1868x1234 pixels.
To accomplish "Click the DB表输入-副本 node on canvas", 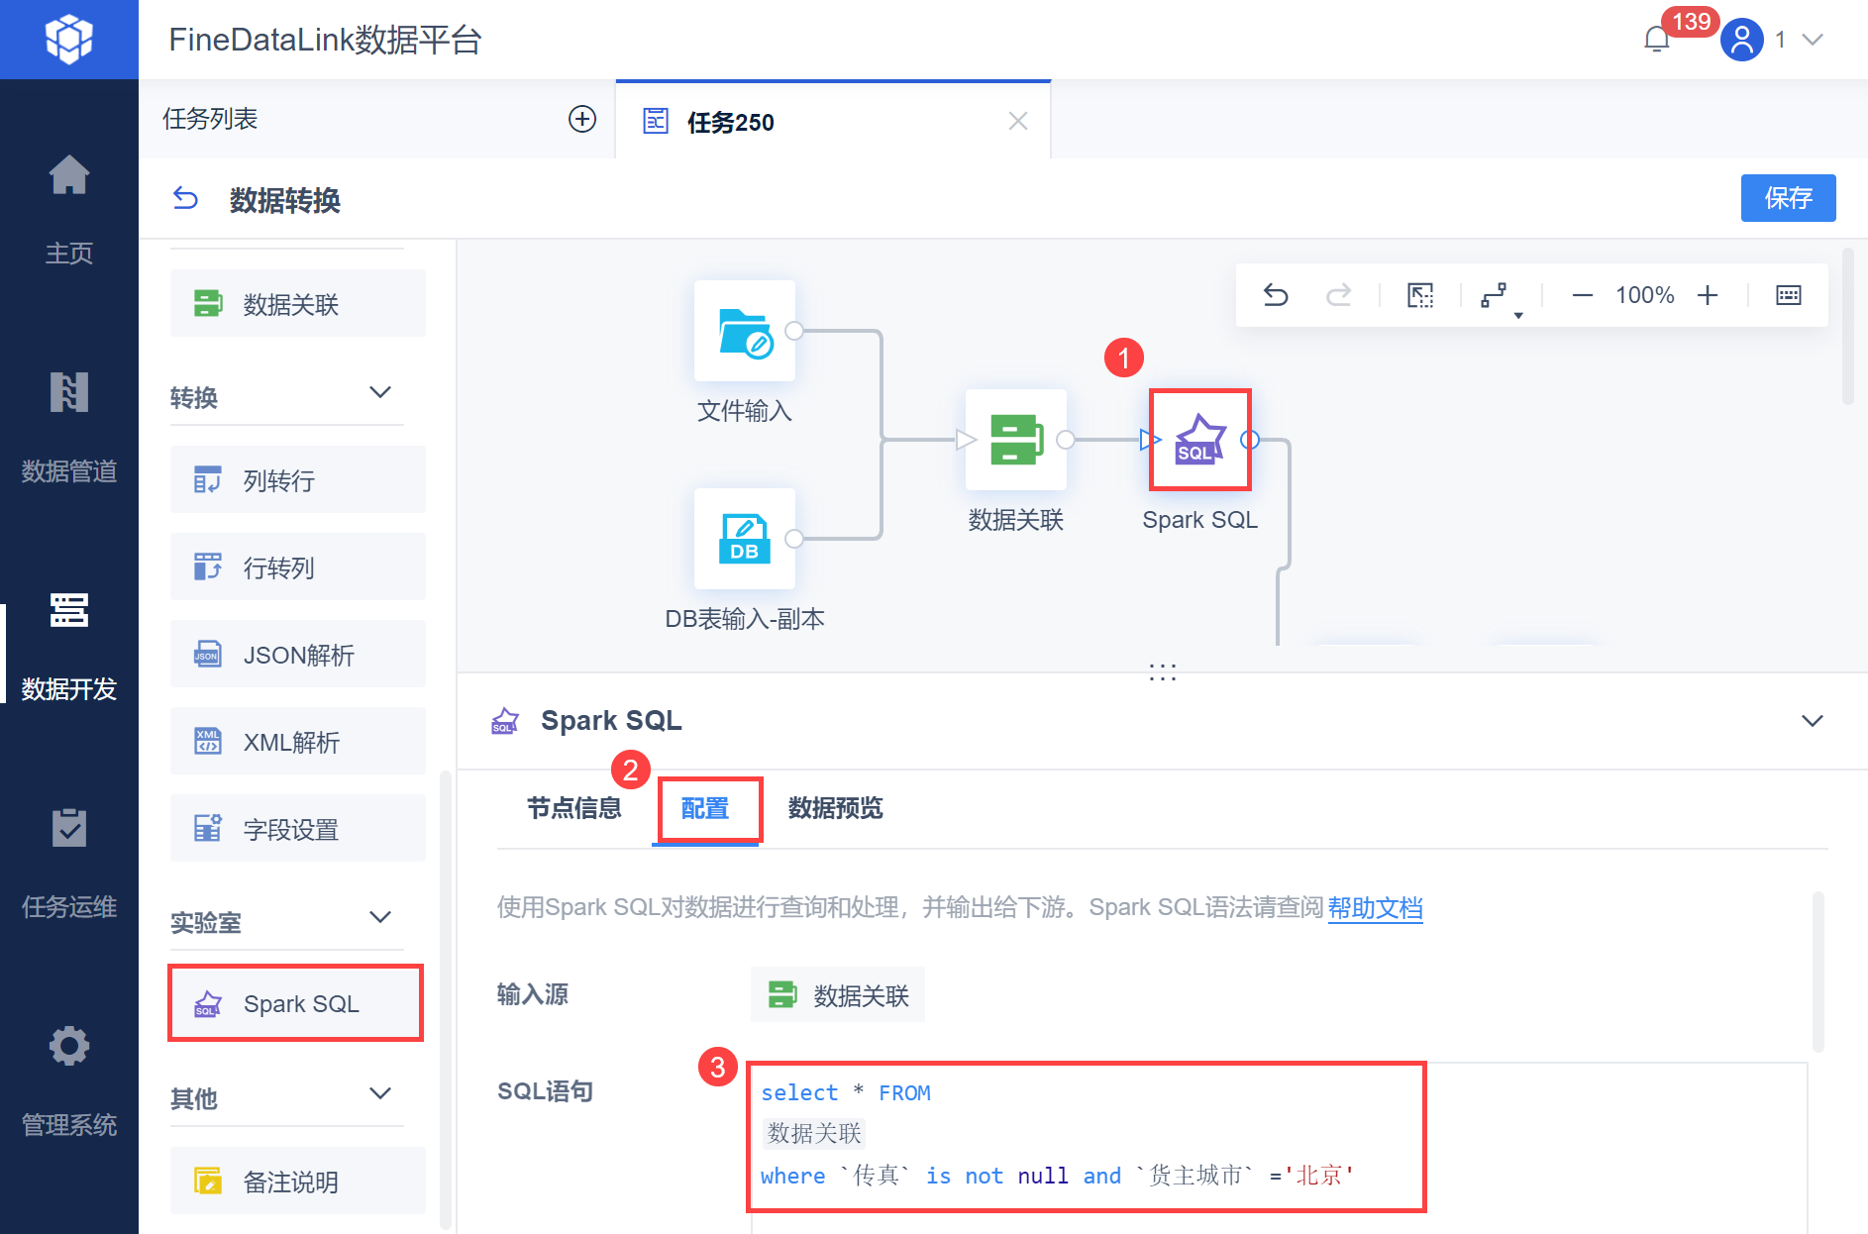I will [745, 539].
